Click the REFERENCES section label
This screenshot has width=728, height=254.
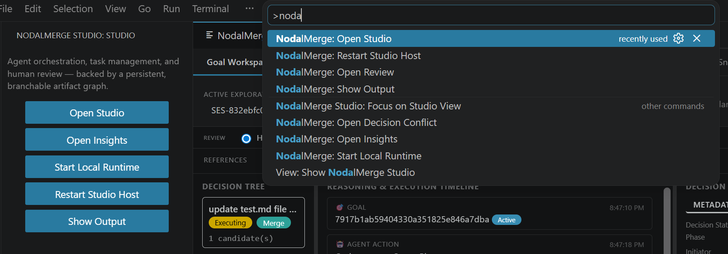[225, 160]
